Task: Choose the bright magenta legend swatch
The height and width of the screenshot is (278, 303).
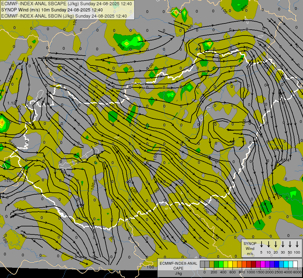Action: click(263, 264)
